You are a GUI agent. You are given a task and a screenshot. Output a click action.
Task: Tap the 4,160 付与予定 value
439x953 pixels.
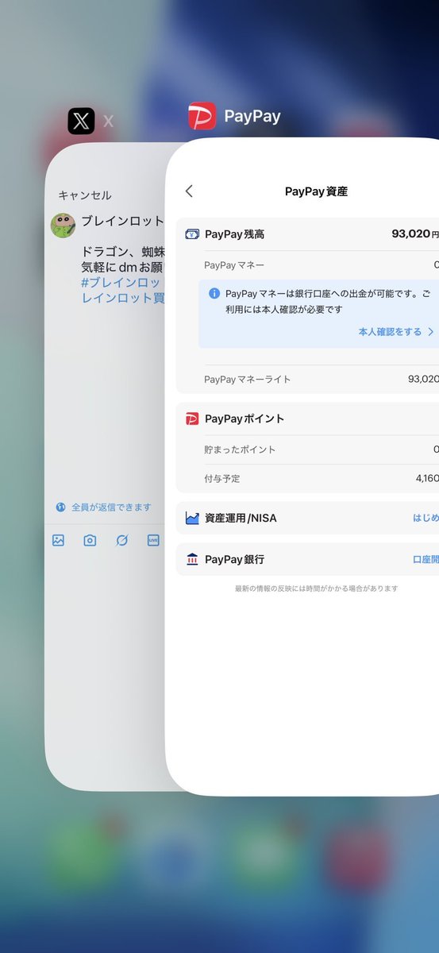pos(427,479)
